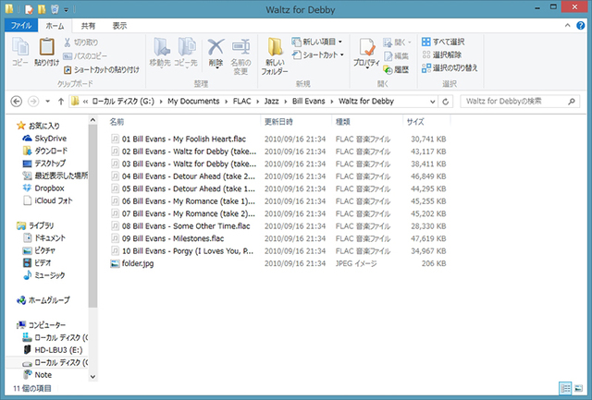This screenshot has height=400, width=592.
Task: Click 選択の切り替え (Invert selection)
Action: point(449,67)
